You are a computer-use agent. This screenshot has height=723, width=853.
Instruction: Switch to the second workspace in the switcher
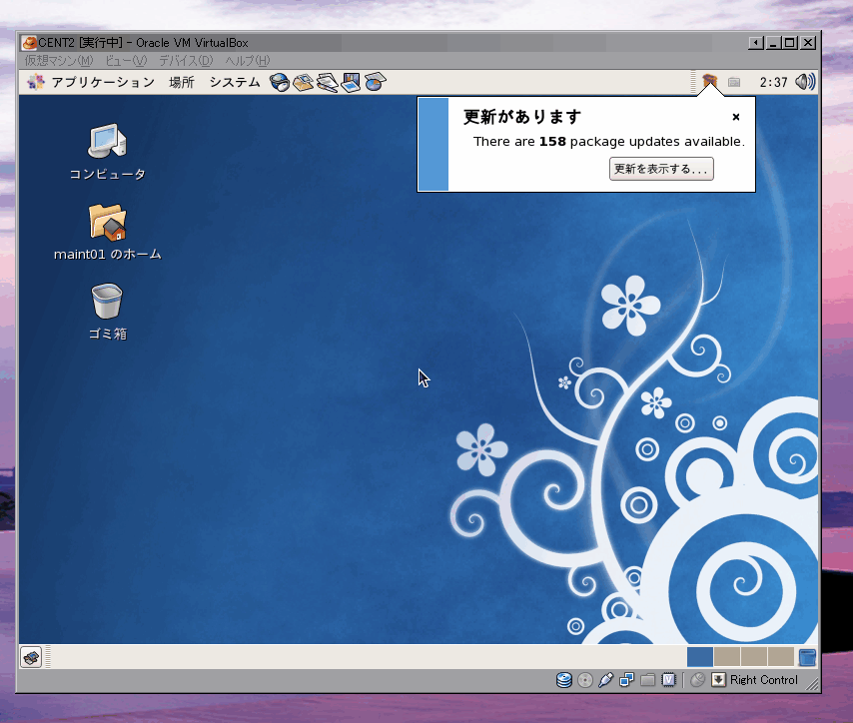(727, 657)
